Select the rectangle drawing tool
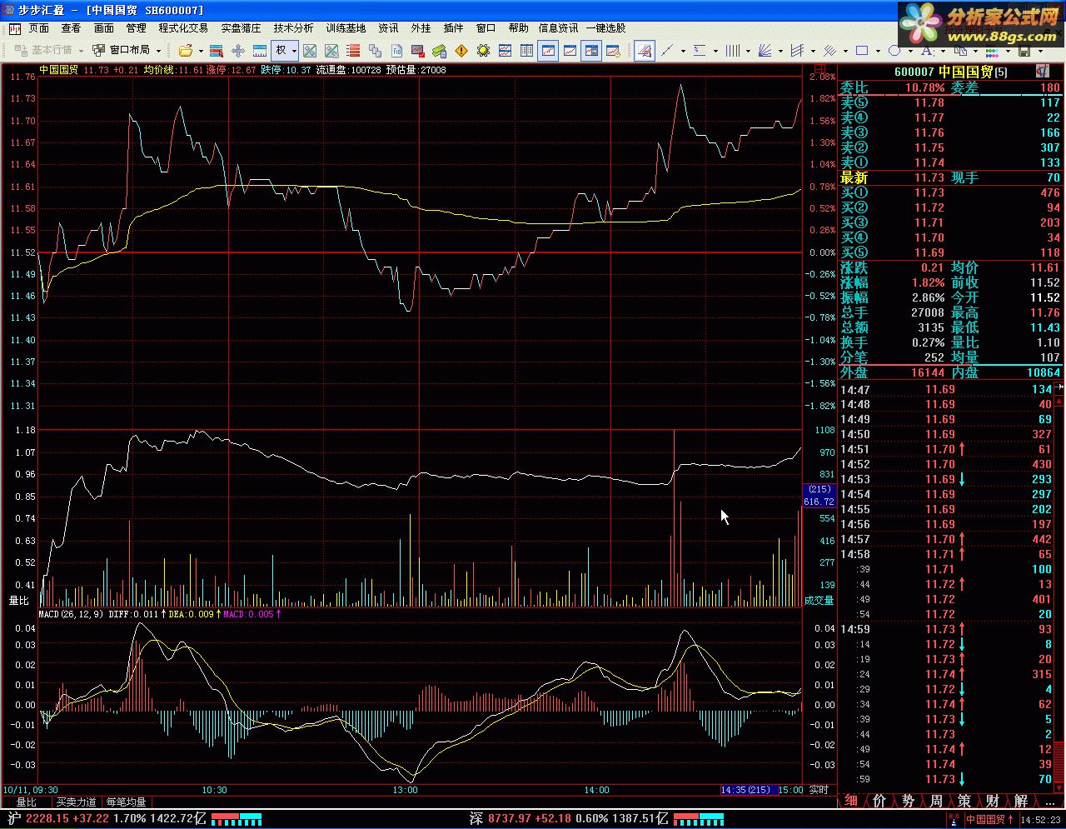The width and height of the screenshot is (1066, 829). pos(862,51)
